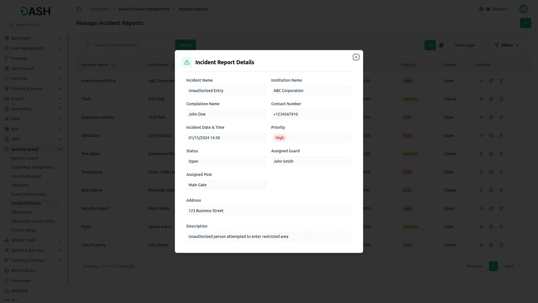Viewport: 538px width, 303px height.
Task: Close the Incident Report Details dialog
Action: tap(356, 57)
